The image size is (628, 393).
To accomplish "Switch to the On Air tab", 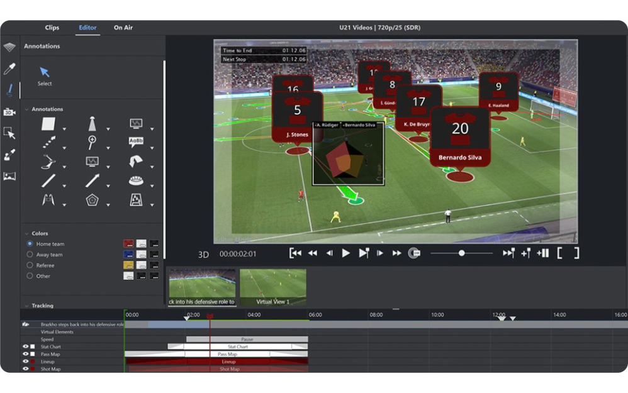I will click(123, 28).
